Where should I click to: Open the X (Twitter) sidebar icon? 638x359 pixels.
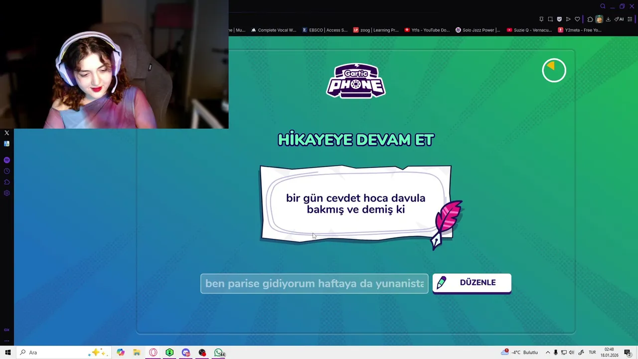[7, 133]
